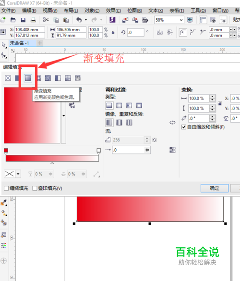Click the reverse fill icon

coord(172,123)
